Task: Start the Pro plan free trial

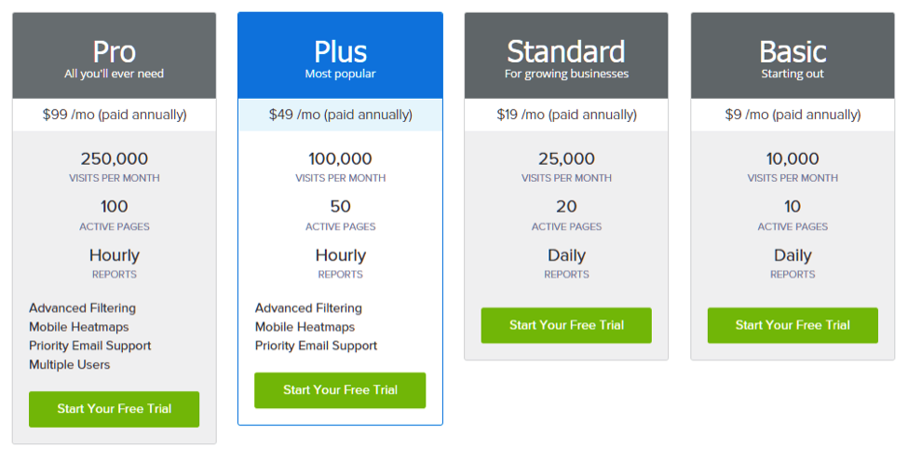Action: click(114, 409)
